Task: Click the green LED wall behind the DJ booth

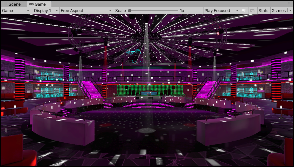Action: 150,89
